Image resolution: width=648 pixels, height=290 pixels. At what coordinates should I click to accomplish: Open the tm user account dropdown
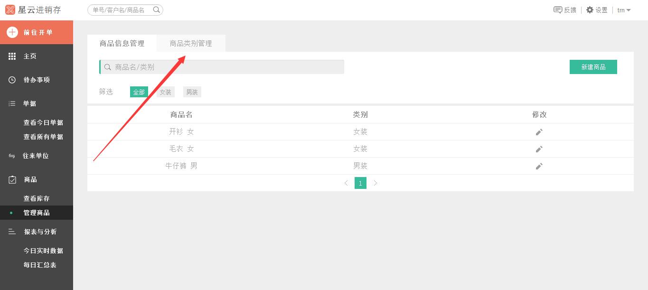click(x=623, y=10)
